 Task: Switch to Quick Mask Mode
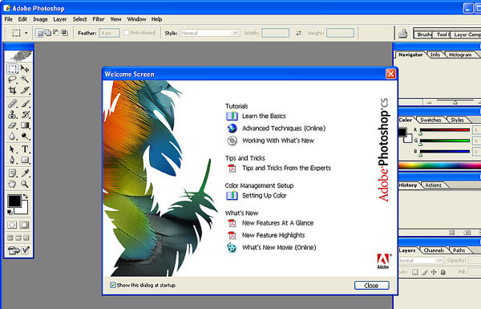(x=25, y=225)
